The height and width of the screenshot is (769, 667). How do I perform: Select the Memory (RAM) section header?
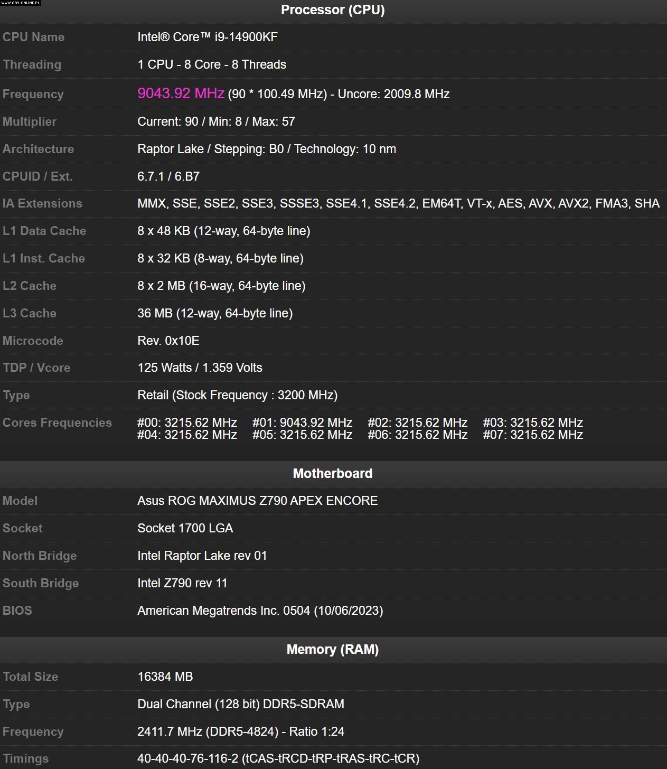click(x=333, y=649)
